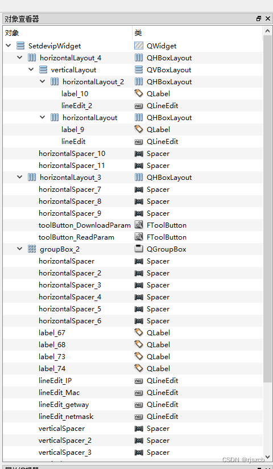The width and height of the screenshot is (273, 469).
Task: Select the label_10 tree item
Action: [x=75, y=93]
